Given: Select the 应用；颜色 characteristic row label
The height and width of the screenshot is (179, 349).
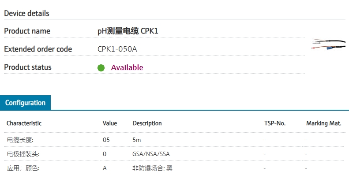Looking at the screenshot, I should tap(23, 168).
